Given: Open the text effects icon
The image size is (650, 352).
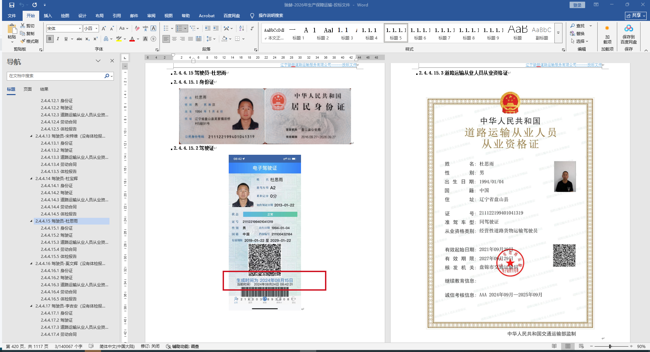Looking at the screenshot, I should click(x=106, y=39).
